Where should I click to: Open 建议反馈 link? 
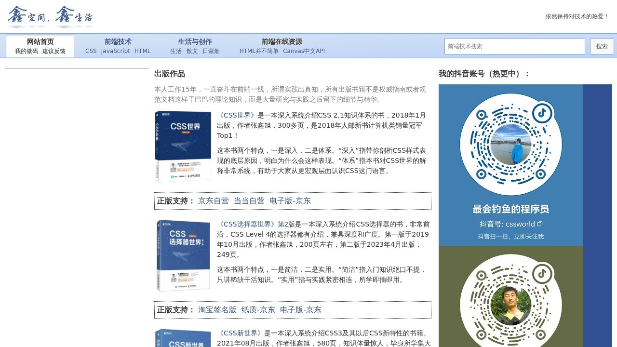coord(54,51)
